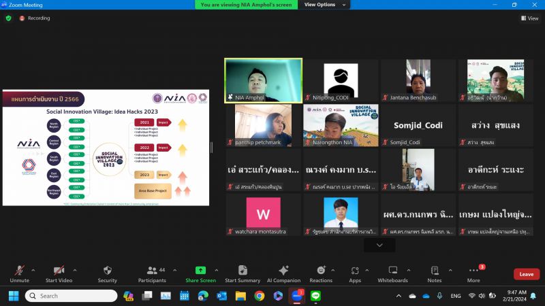Open the View layout menu
This screenshot has height=306, width=545.
[529, 18]
